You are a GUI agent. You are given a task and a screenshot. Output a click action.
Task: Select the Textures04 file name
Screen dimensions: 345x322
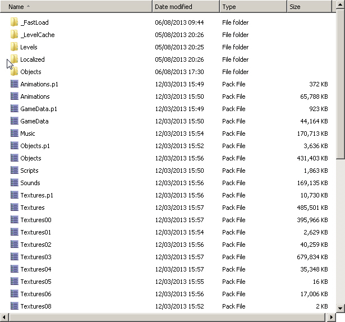[x=36, y=269]
